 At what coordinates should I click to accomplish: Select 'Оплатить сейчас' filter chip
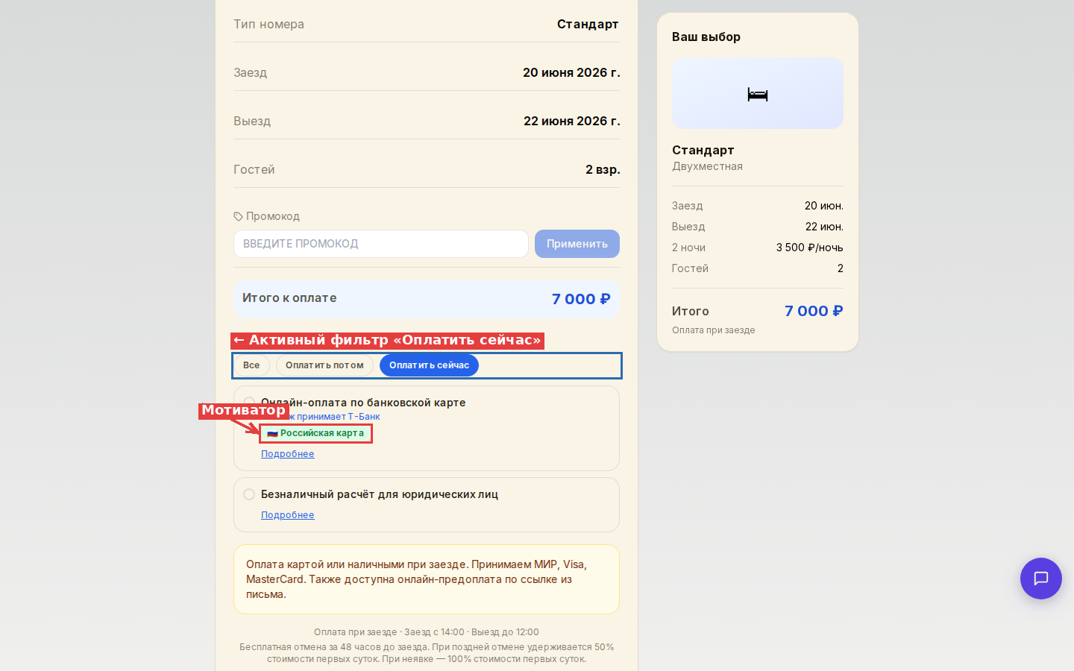pyautogui.click(x=429, y=365)
